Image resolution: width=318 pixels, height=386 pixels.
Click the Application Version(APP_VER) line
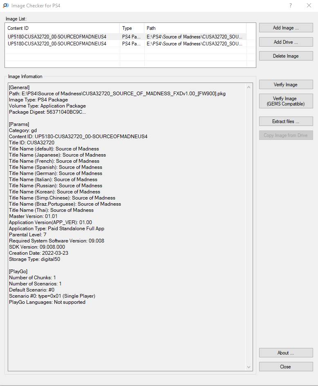(x=50, y=222)
